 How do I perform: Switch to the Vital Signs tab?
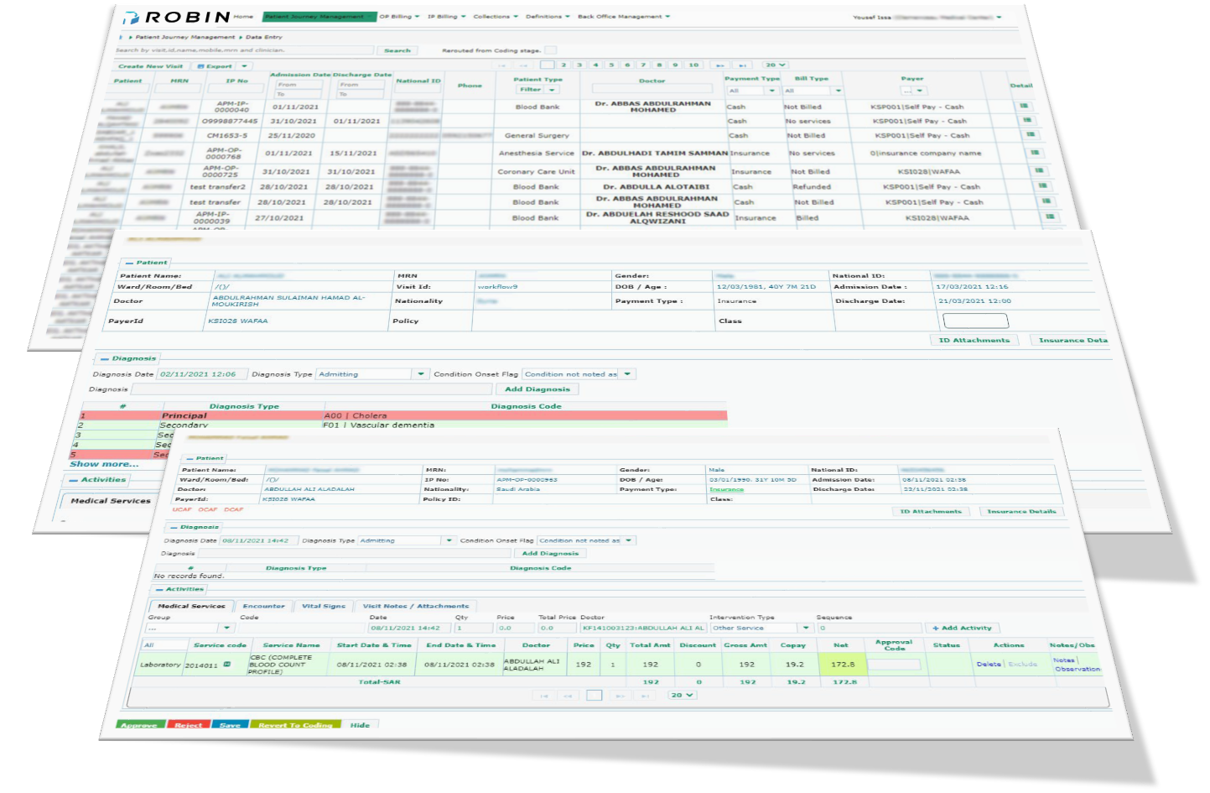(x=324, y=606)
